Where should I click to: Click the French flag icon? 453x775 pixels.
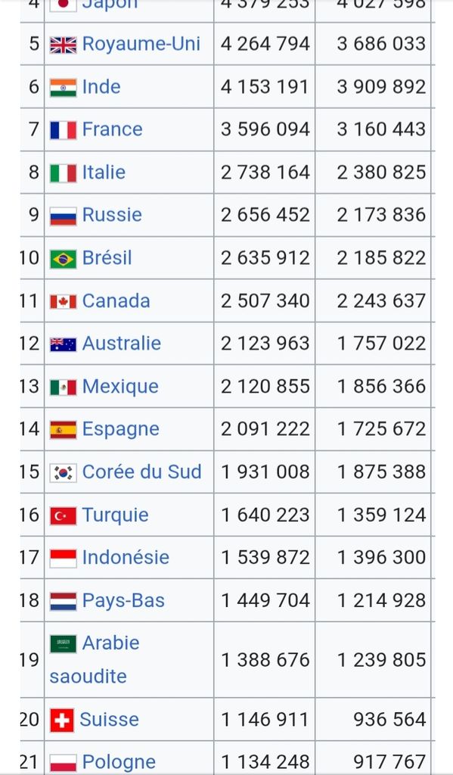pyautogui.click(x=64, y=130)
